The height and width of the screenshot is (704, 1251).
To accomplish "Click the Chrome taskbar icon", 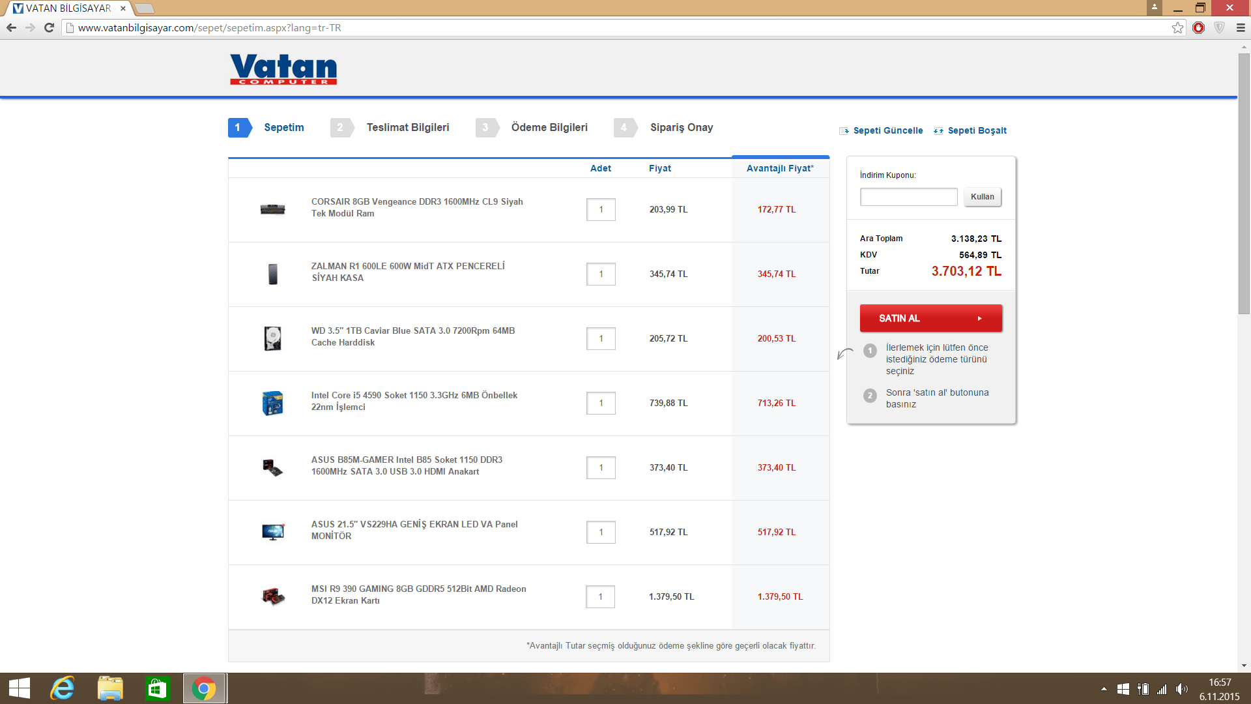I will 204,688.
